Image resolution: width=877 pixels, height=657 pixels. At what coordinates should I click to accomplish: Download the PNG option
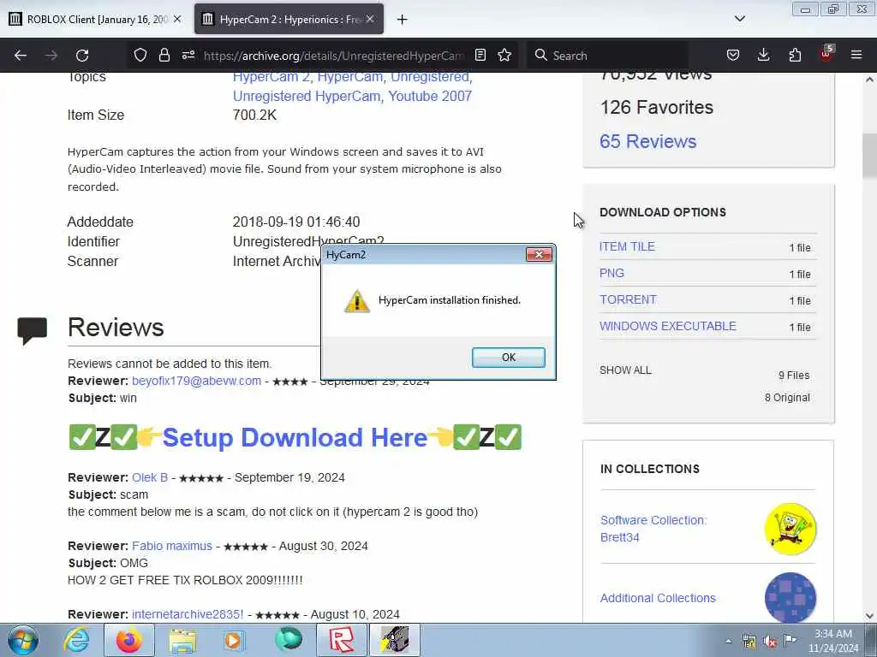612,273
